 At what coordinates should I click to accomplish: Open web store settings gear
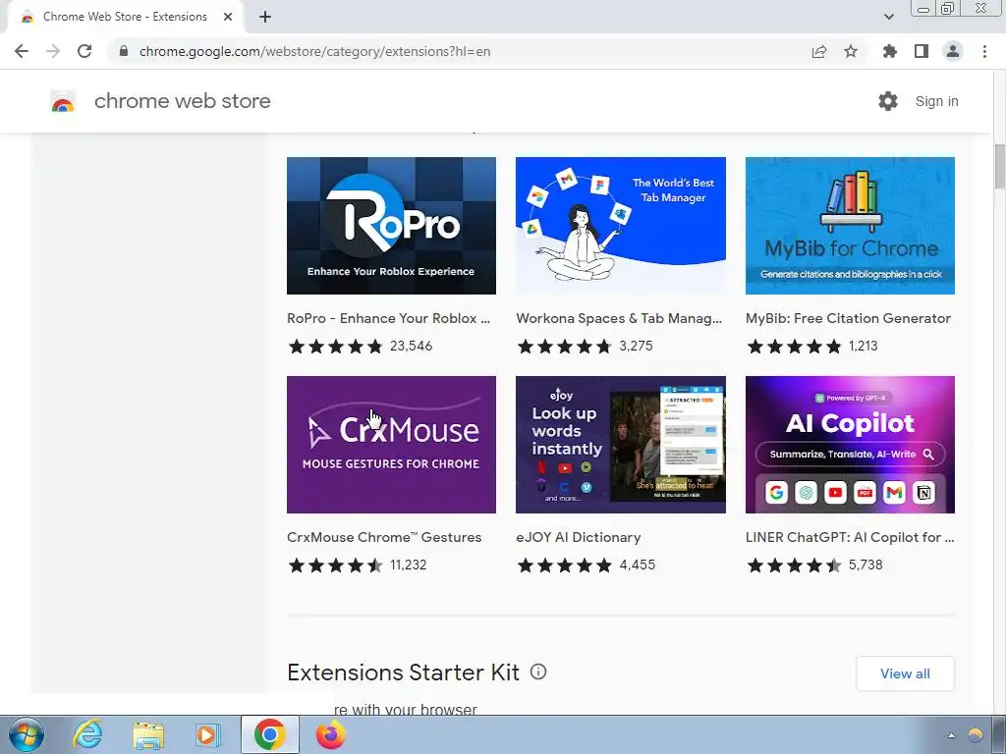pos(888,101)
